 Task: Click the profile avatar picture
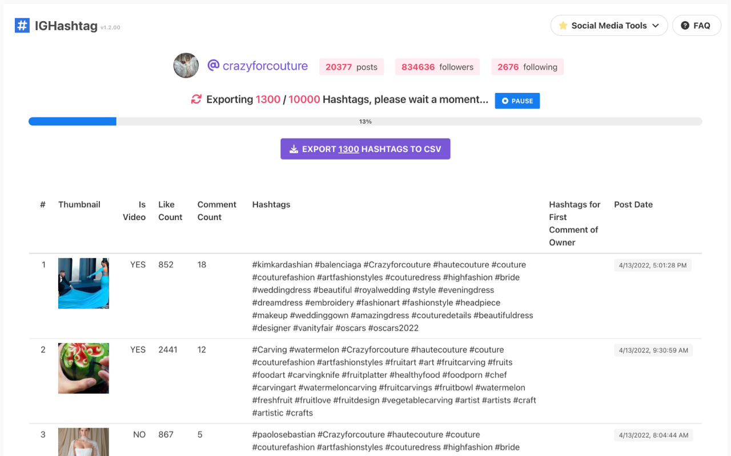pyautogui.click(x=186, y=65)
